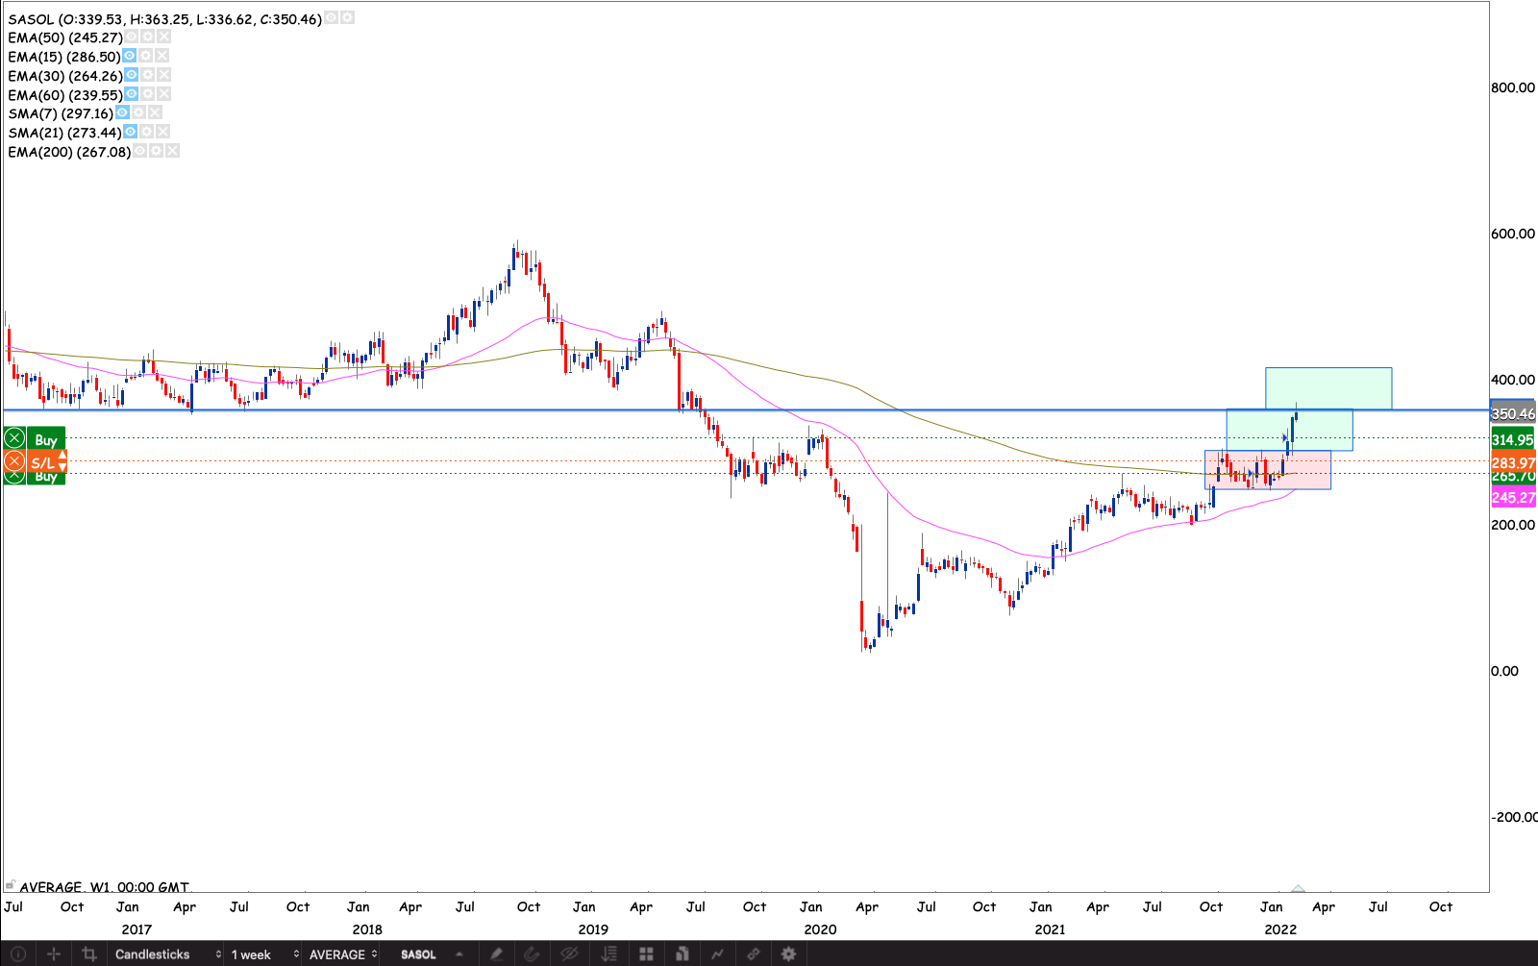This screenshot has height=966, width=1538.
Task: Hide the SMA(7) indicator via eye icon
Action: [x=122, y=112]
